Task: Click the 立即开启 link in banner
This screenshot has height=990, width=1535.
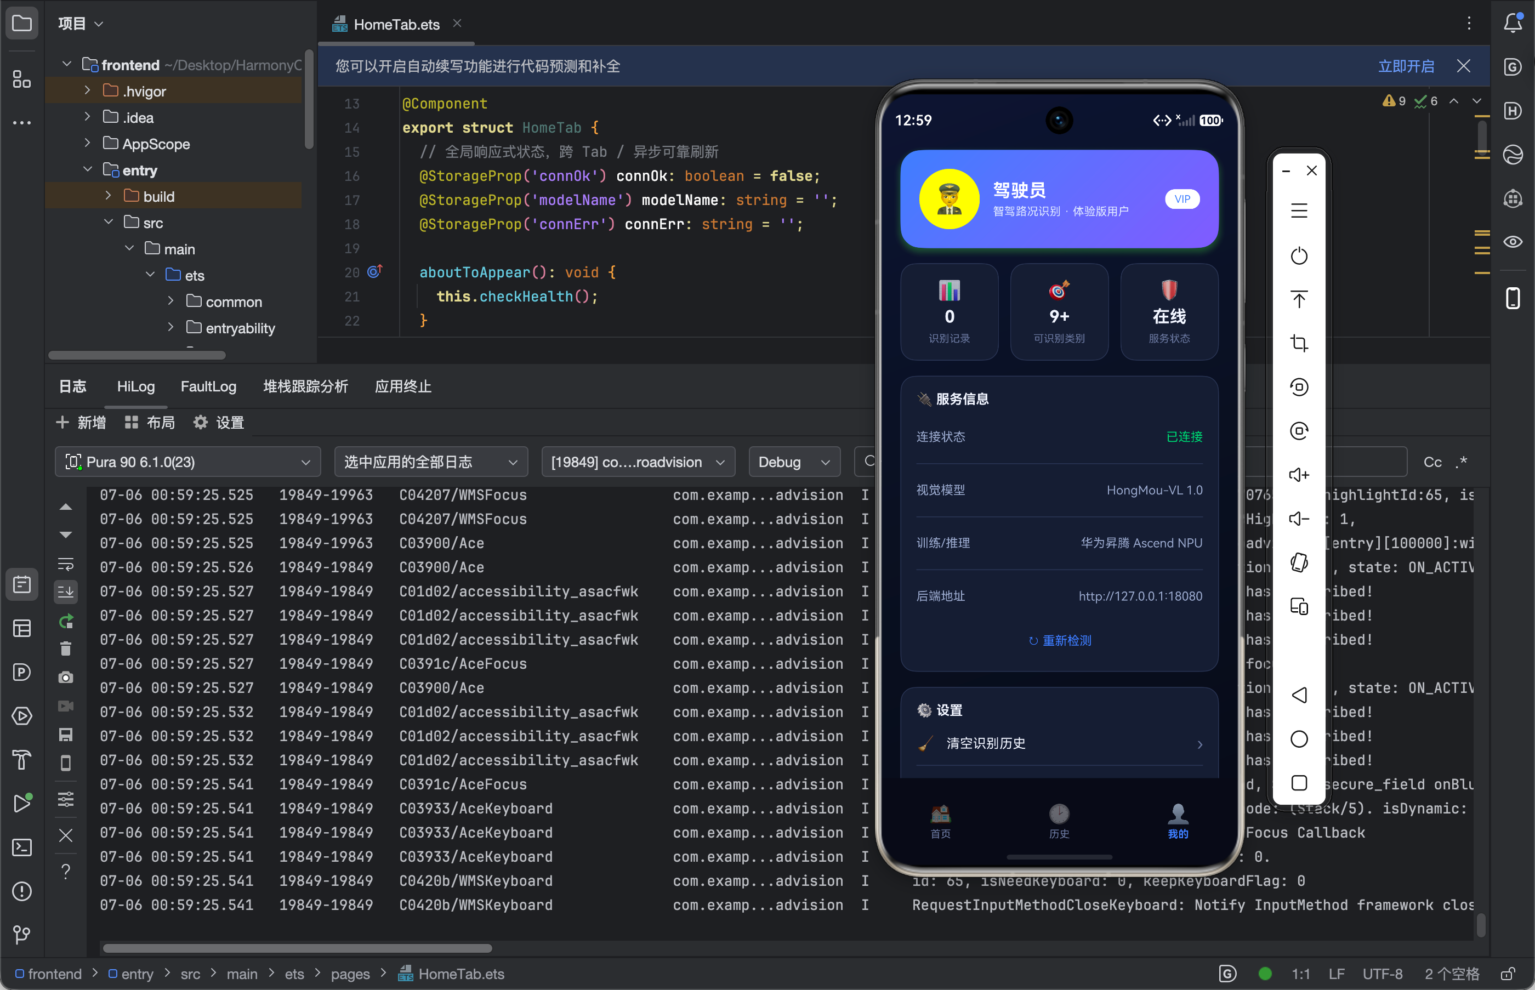Action: 1406,66
